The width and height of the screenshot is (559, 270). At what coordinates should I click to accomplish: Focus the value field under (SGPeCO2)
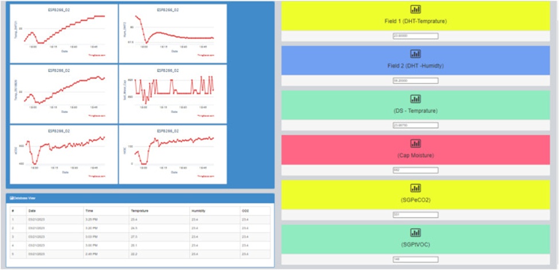(x=415, y=215)
